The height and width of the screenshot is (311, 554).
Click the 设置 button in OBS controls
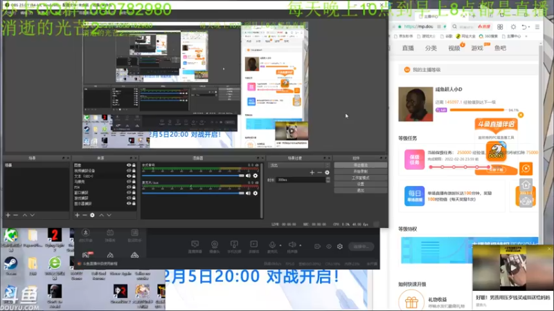click(x=360, y=184)
